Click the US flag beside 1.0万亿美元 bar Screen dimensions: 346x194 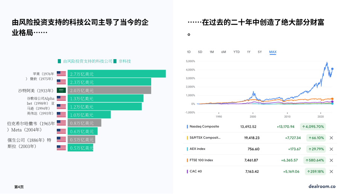point(61,115)
